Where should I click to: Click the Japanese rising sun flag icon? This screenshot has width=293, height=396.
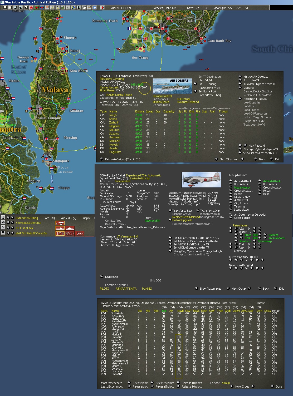click(31, 8)
